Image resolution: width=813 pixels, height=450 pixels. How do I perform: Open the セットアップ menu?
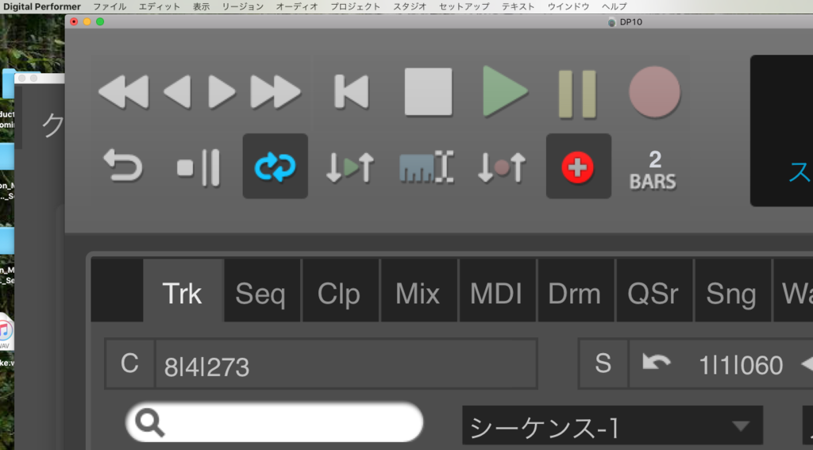pyautogui.click(x=464, y=6)
